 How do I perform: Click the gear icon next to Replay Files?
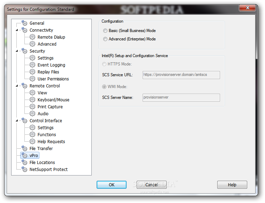(x=32, y=72)
